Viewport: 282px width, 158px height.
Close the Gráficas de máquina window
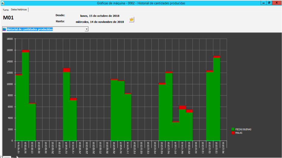coord(277,3)
